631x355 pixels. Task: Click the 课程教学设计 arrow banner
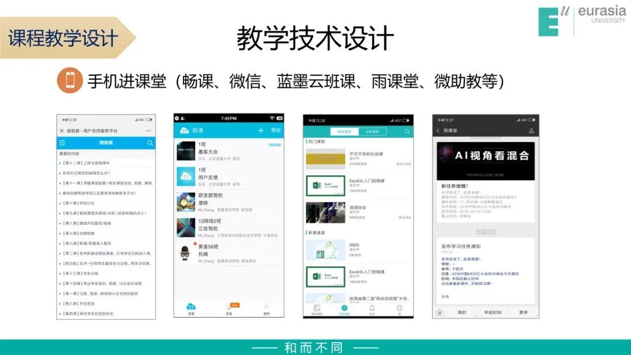point(68,38)
